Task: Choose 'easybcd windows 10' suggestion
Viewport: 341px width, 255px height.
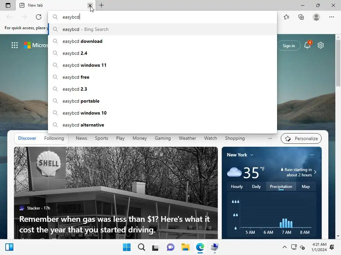Action: (163, 113)
